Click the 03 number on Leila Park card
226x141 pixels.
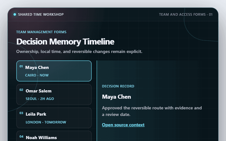coord(21,113)
